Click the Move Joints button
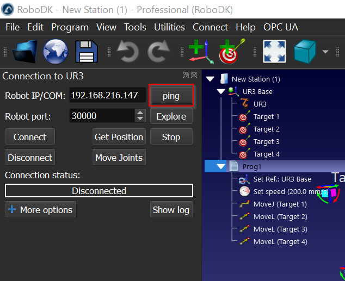The width and height of the screenshot is (345, 281). 119,157
